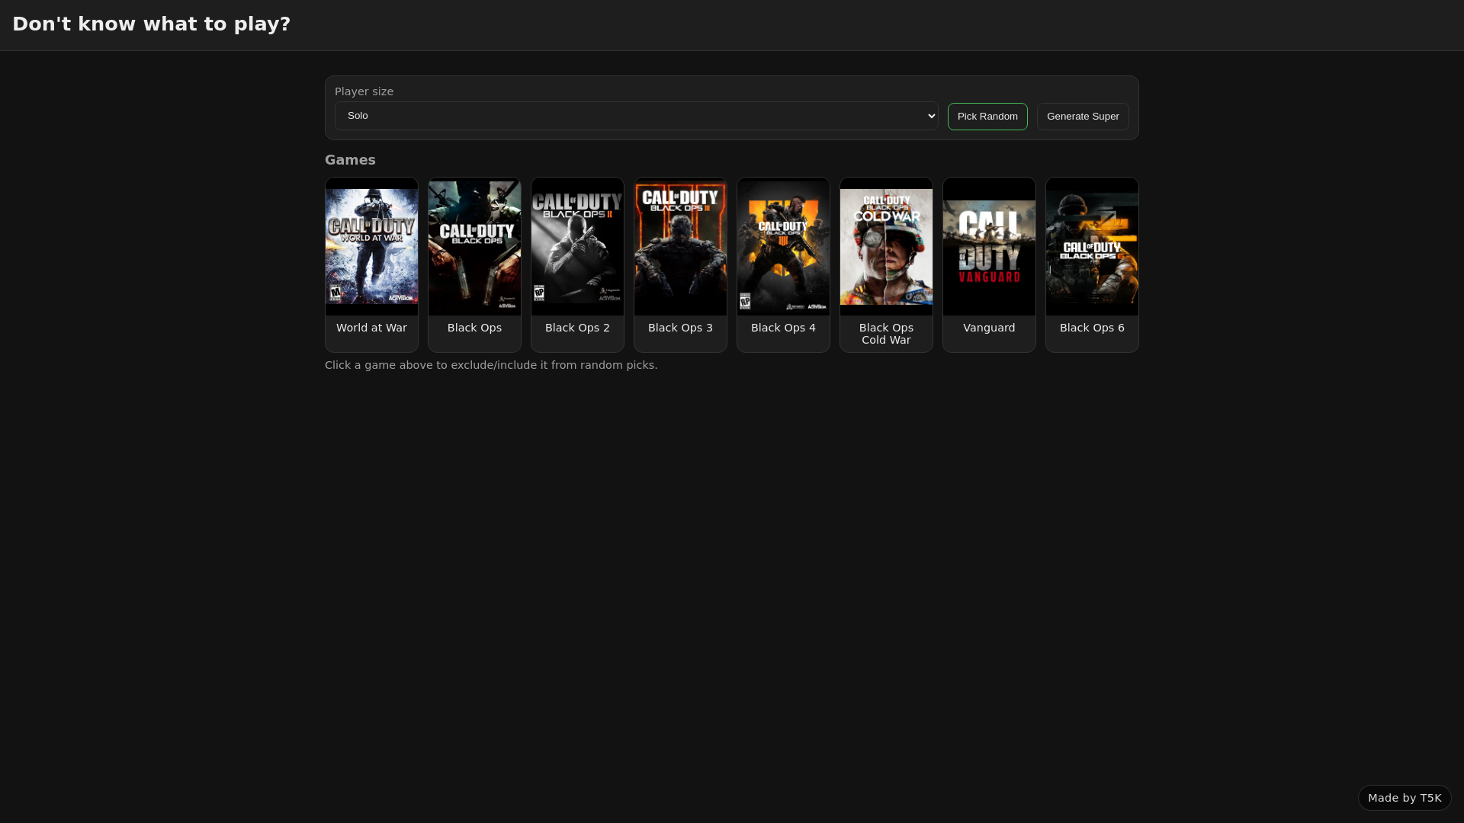The image size is (1464, 823).
Task: Toggle the Black Ops 2 game card
Action: [577, 265]
